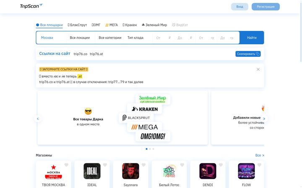This screenshot has width=302, height=188.
Task: Focus the minimum weight От field
Action: tap(206, 38)
